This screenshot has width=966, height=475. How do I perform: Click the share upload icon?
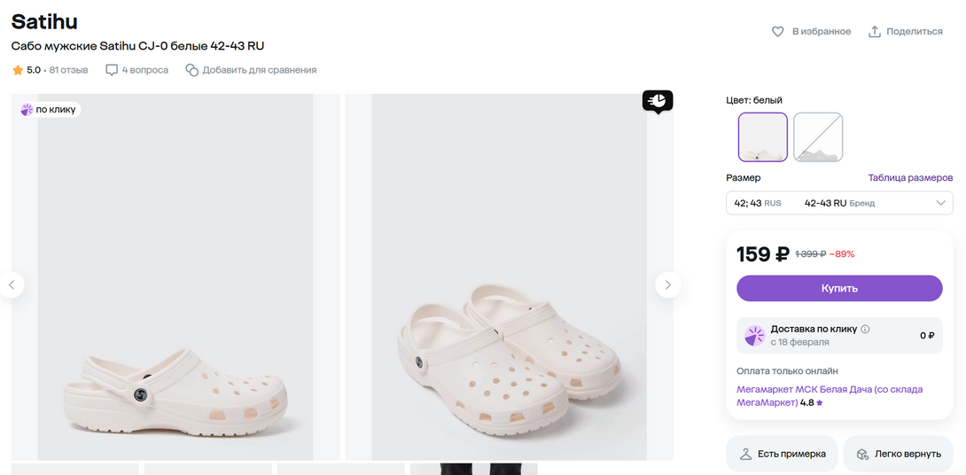coord(875,32)
